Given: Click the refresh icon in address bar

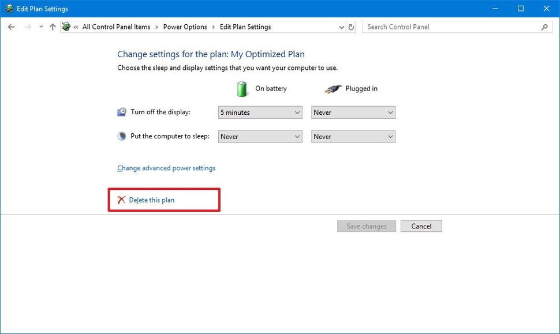Looking at the screenshot, I should coord(352,27).
